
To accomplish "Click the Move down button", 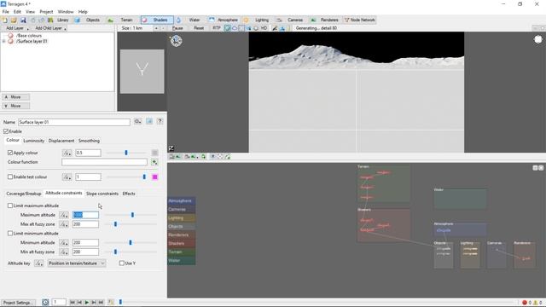I will pyautogui.click(x=15, y=106).
